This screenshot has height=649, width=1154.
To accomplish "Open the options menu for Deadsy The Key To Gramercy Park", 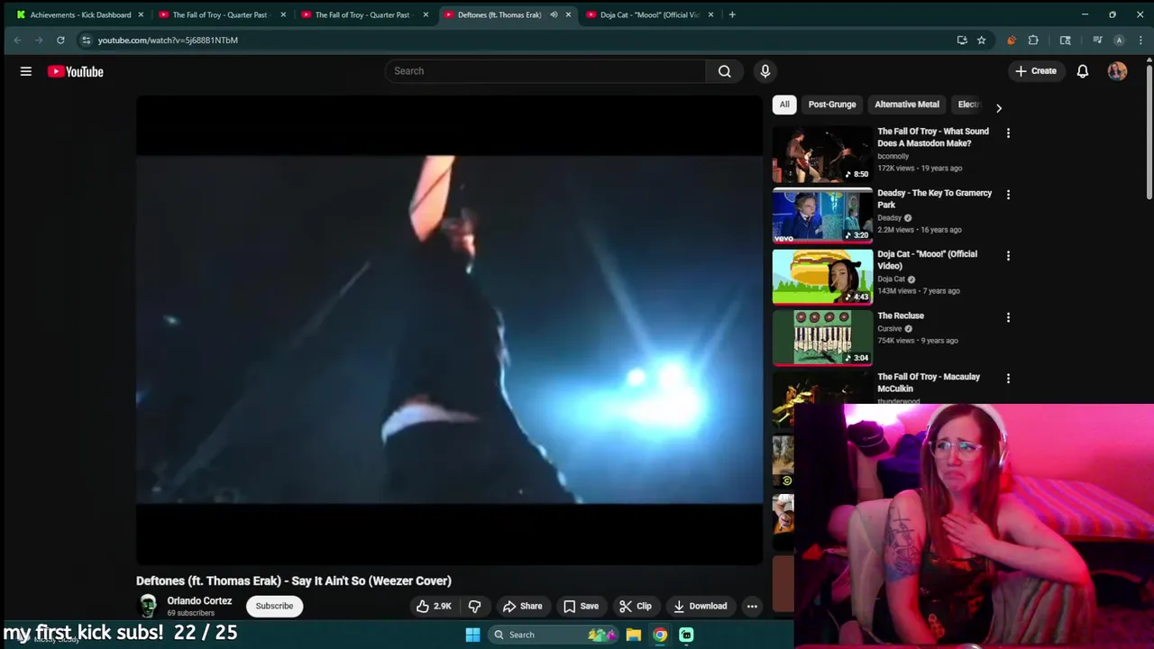I will (x=1008, y=195).
